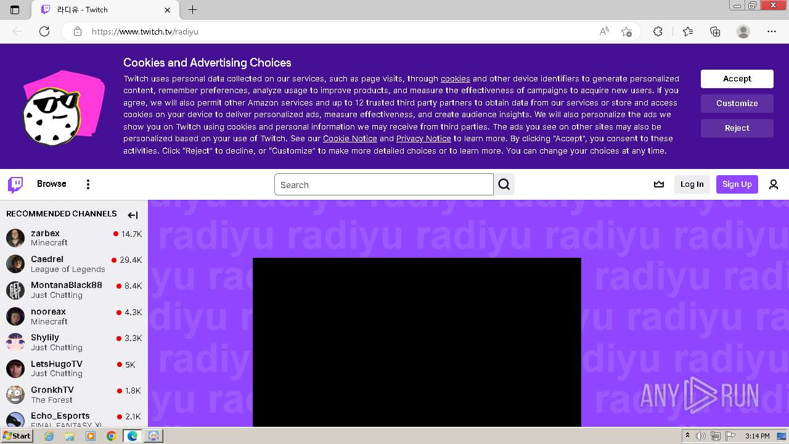Open the Twitch home logo
The width and height of the screenshot is (789, 444).
[x=15, y=184]
